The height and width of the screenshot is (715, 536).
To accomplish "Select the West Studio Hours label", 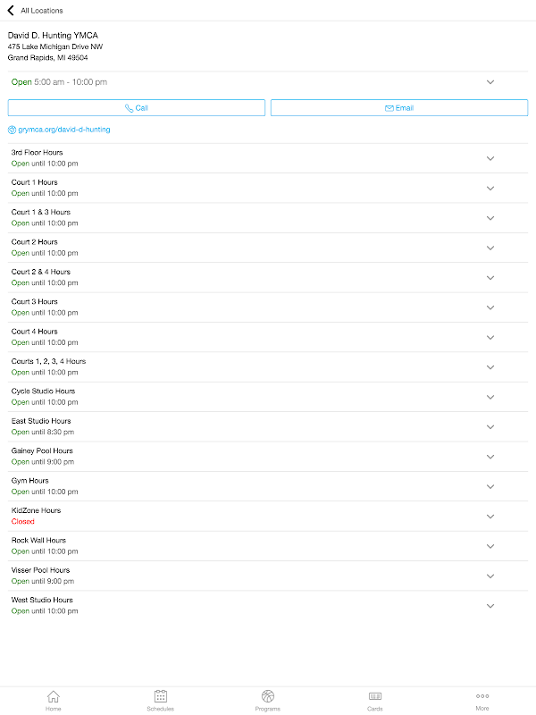I will coord(42,600).
